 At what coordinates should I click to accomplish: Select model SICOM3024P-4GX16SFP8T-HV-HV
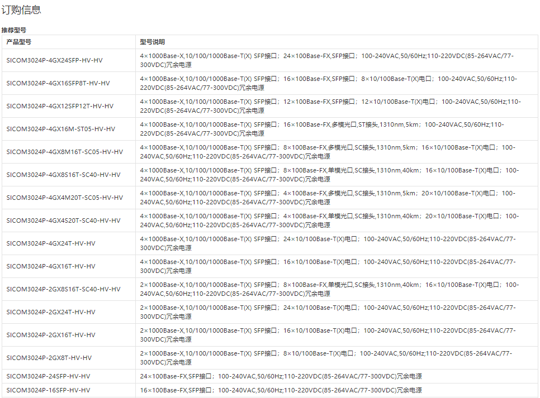[x=58, y=83]
